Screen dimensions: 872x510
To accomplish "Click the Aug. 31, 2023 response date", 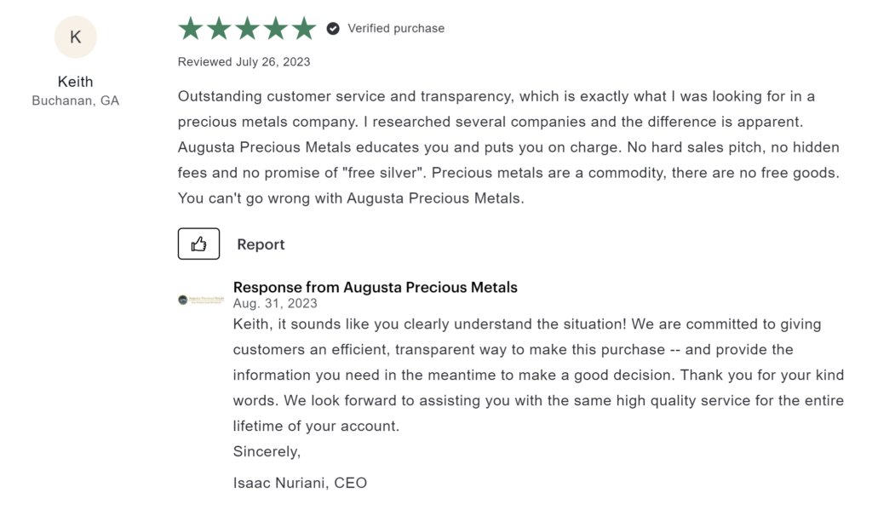I will pos(275,303).
